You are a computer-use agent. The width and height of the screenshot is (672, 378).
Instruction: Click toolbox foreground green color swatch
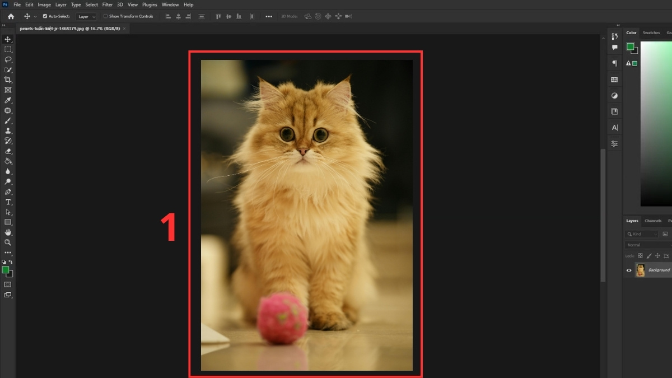pyautogui.click(x=6, y=270)
